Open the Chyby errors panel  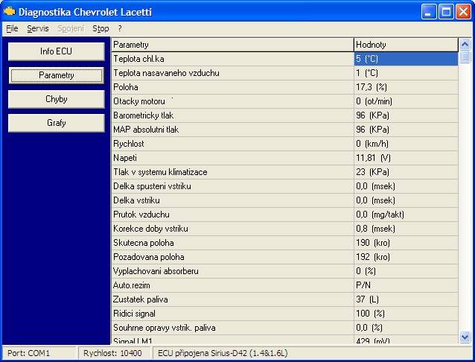[x=57, y=99]
